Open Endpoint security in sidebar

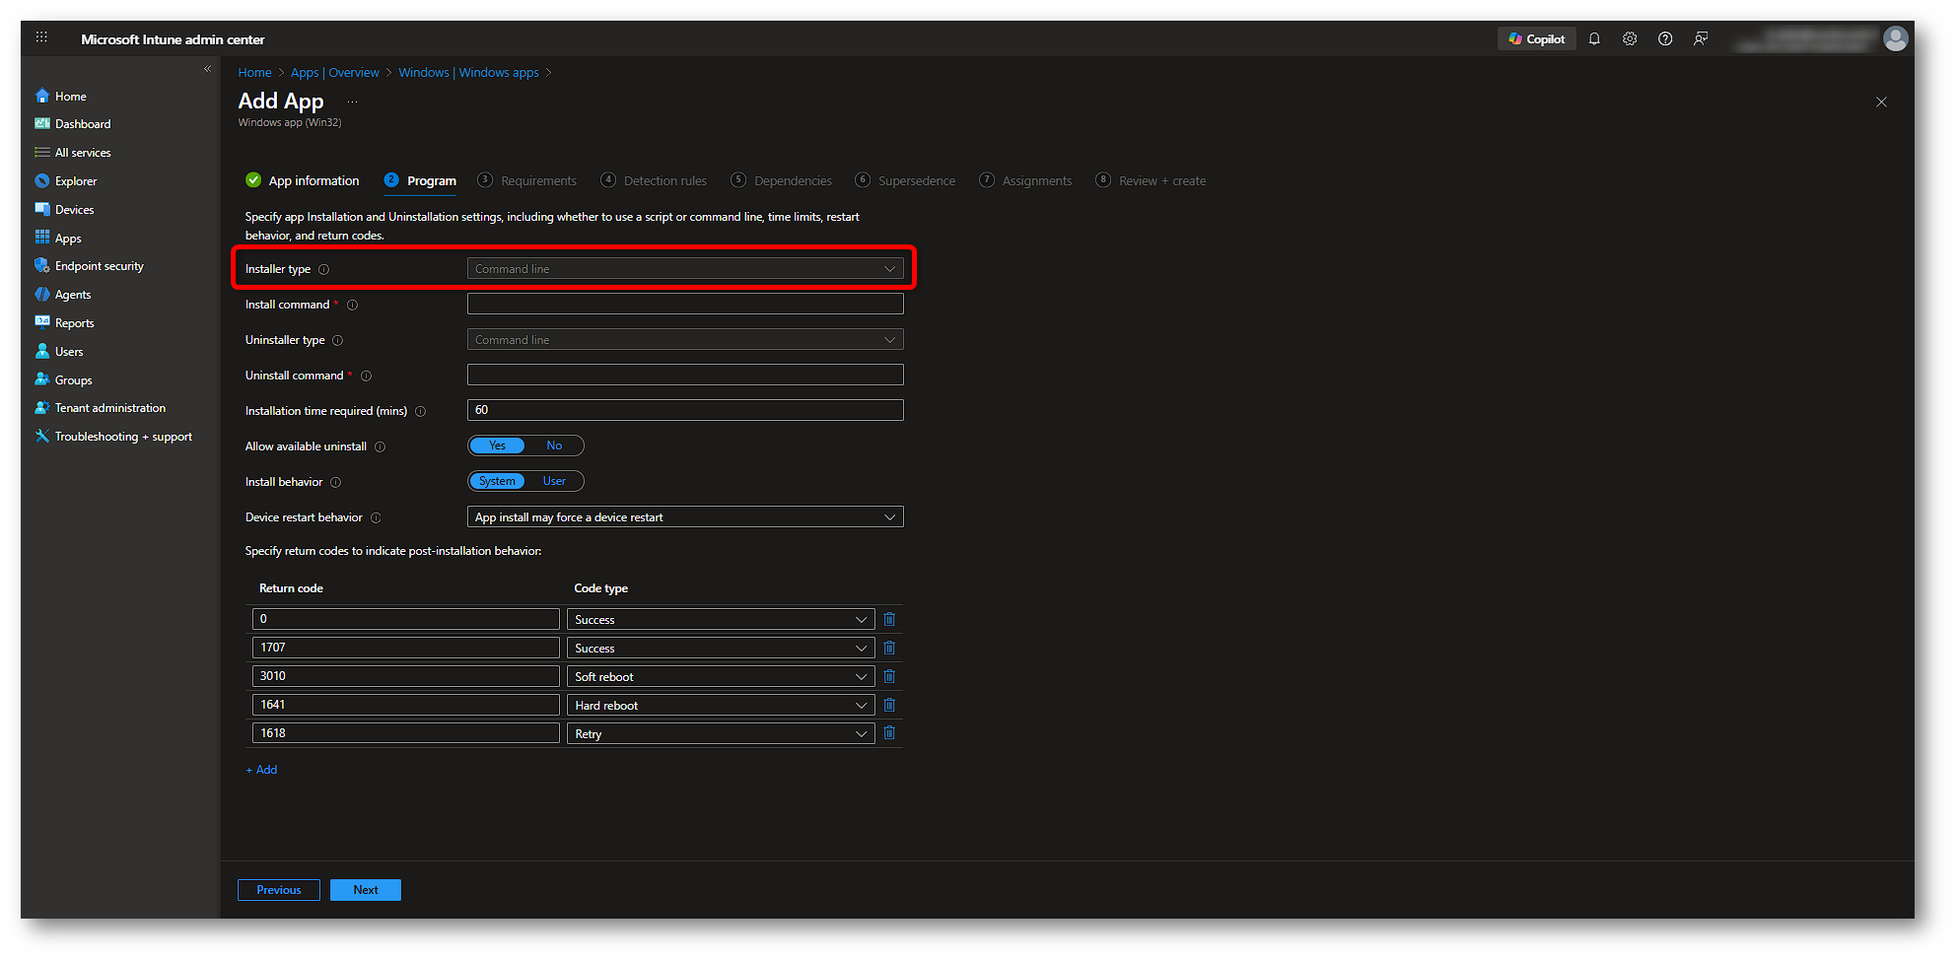(x=99, y=266)
